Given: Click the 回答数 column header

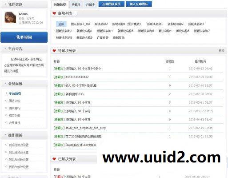Looking at the screenshot, I should 170,61.
